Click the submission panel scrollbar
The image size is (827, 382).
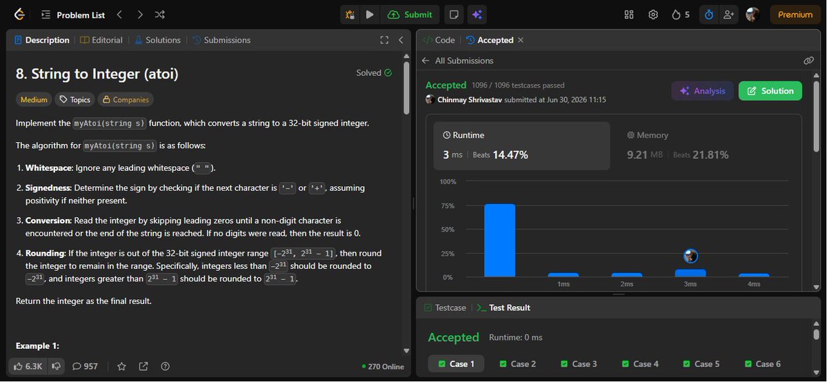click(x=817, y=115)
